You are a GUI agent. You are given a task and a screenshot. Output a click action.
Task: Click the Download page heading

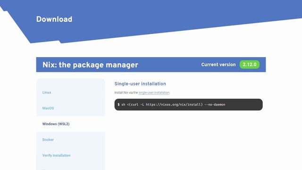coord(54,19)
